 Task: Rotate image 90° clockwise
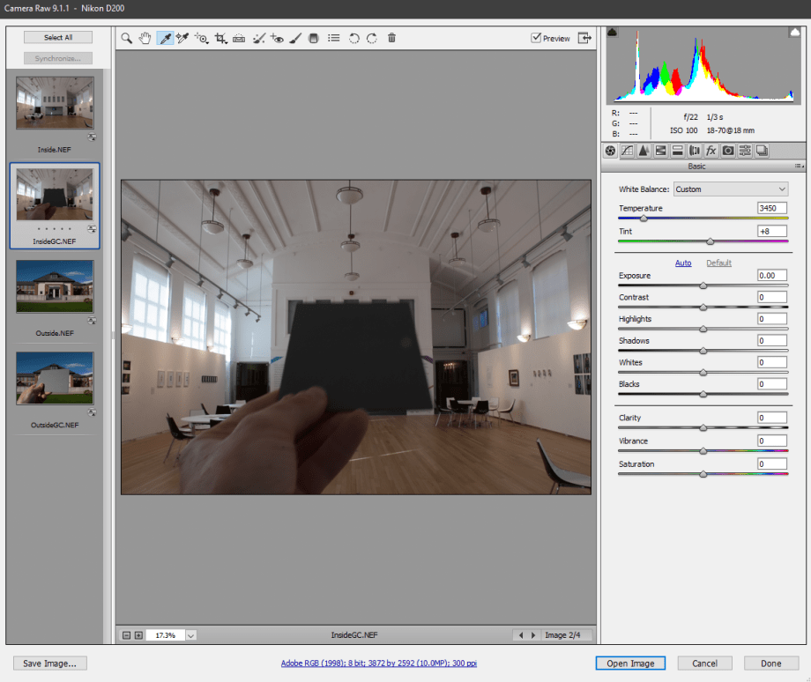pyautogui.click(x=372, y=38)
